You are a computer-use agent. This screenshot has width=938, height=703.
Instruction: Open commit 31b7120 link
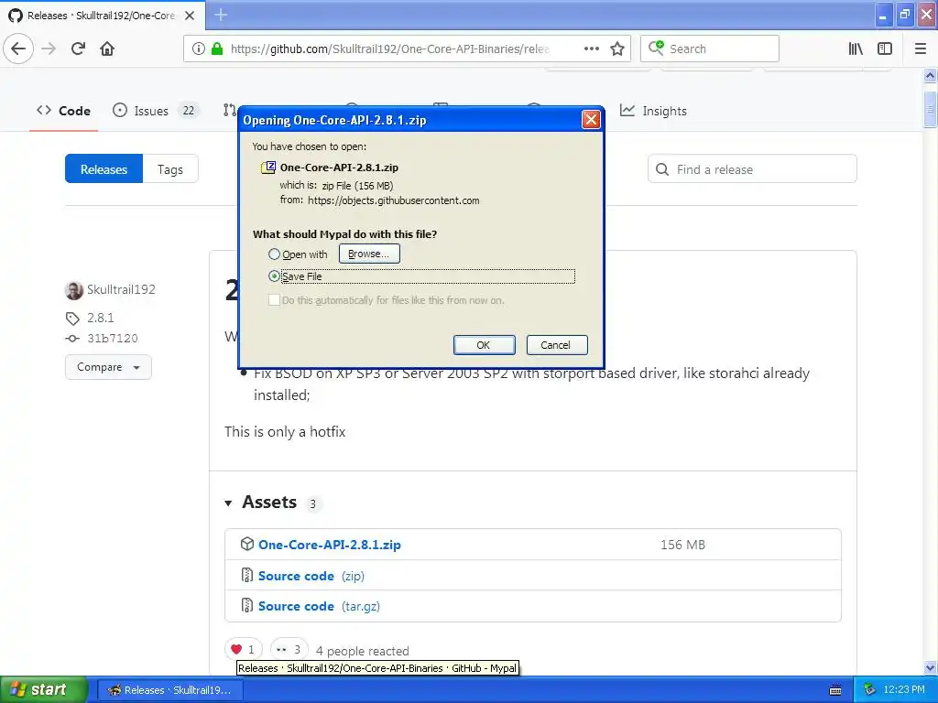[113, 339]
